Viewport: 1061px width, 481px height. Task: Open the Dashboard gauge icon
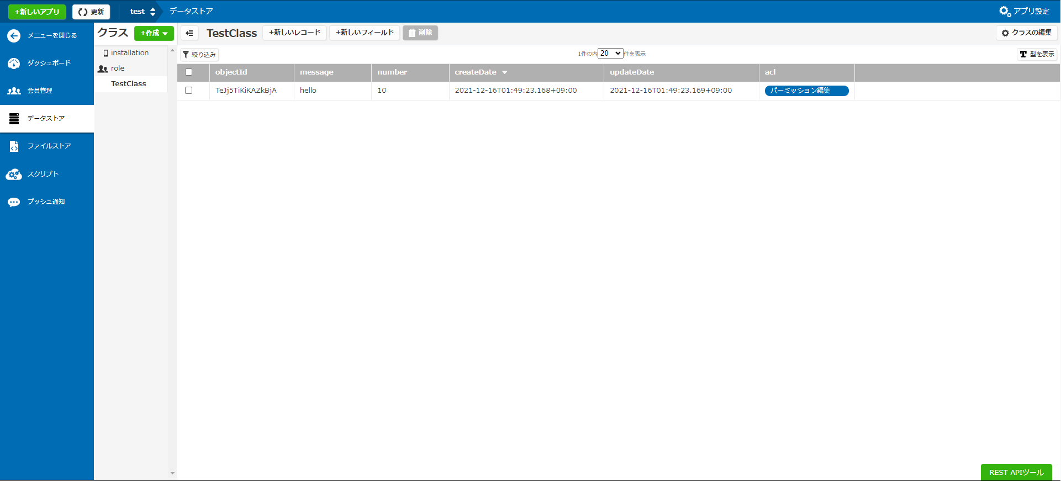[14, 64]
